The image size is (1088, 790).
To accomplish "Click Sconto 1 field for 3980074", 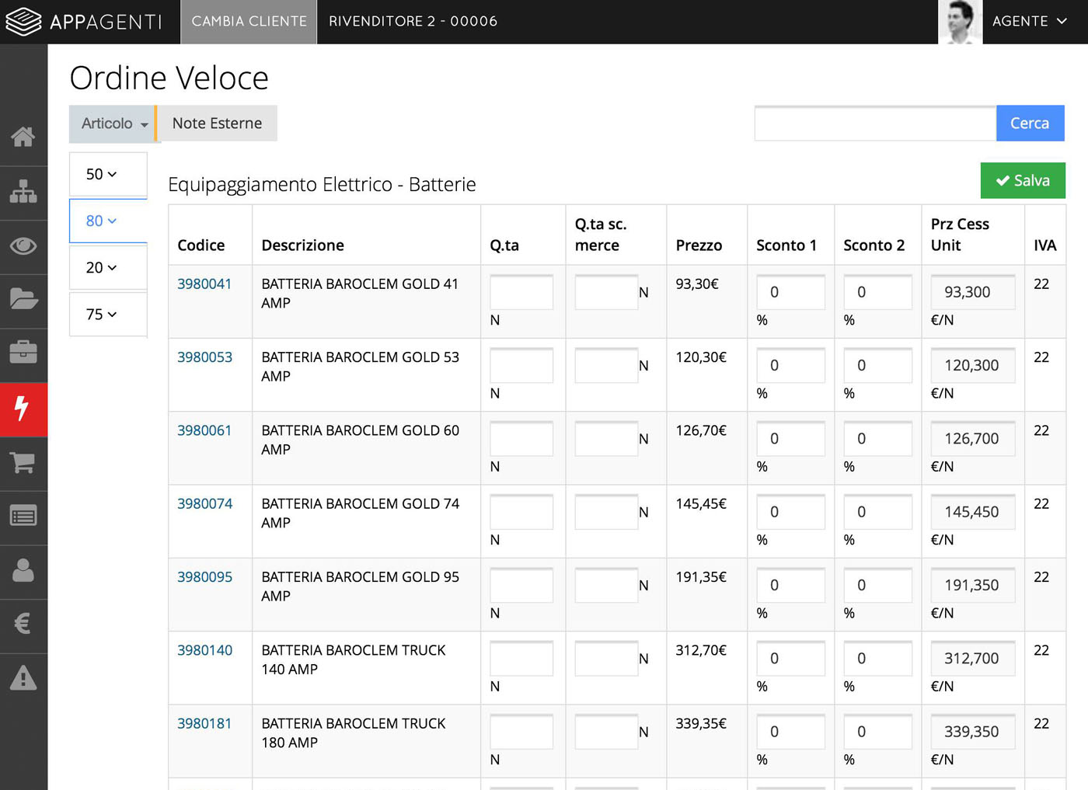I will coord(791,512).
